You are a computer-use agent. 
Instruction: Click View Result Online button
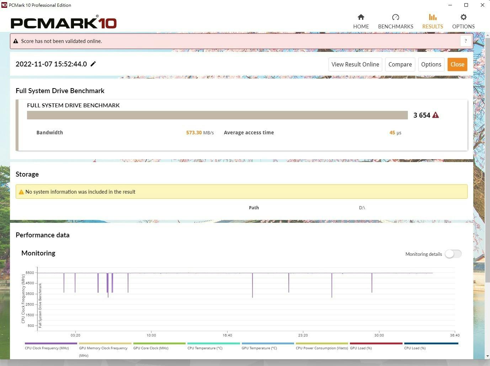coord(355,64)
